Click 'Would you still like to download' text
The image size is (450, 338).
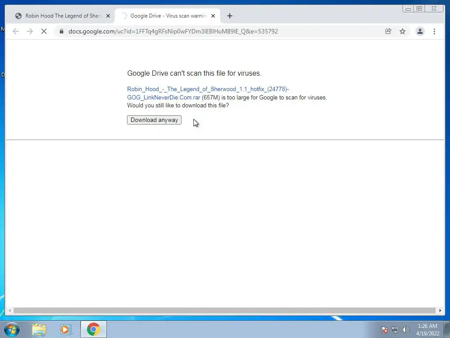pos(178,106)
